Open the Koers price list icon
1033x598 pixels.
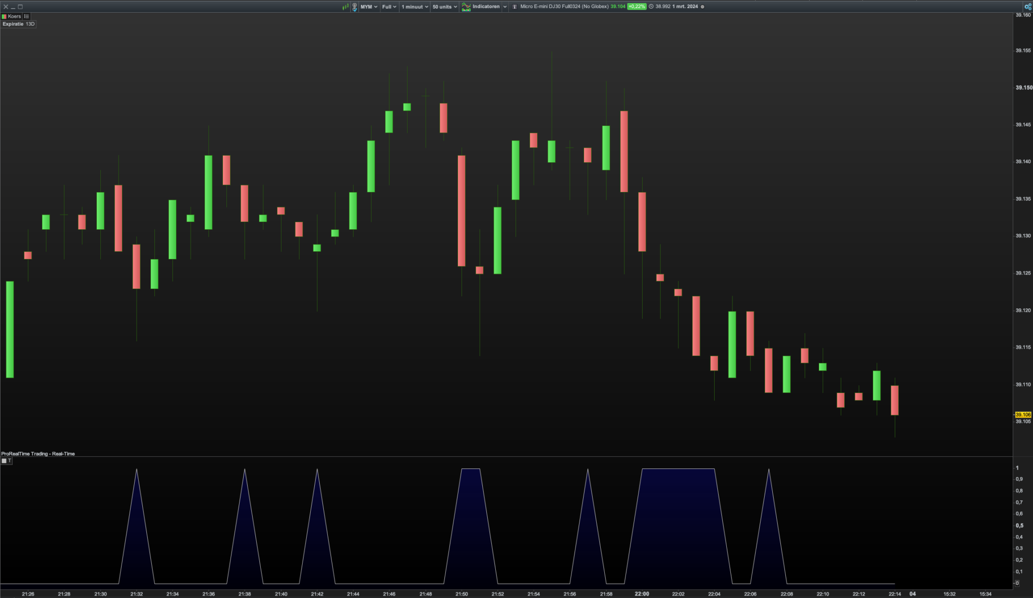27,16
